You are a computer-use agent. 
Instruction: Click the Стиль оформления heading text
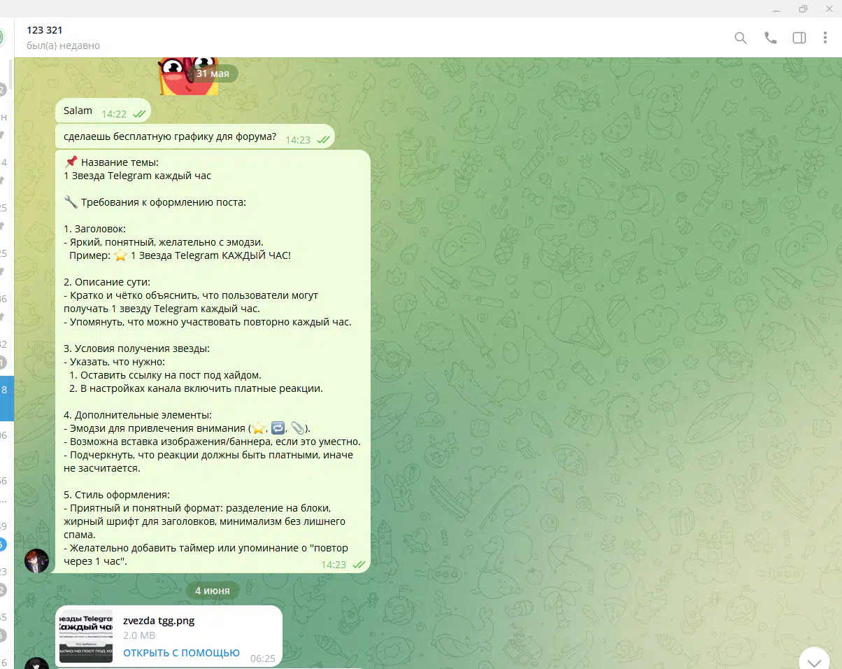pos(117,495)
